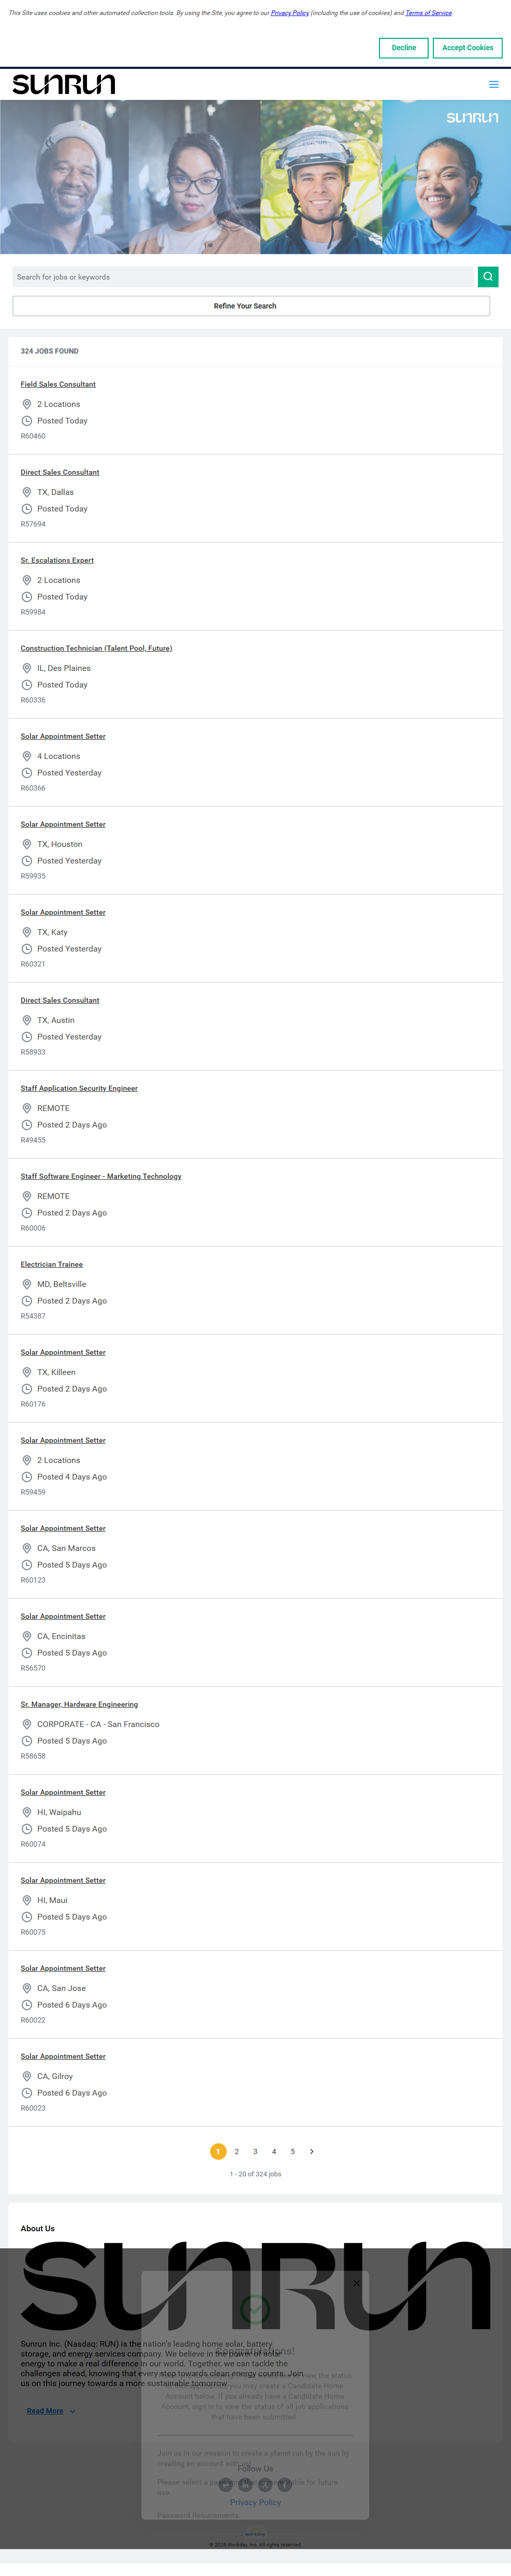Select page 3 in pagination
This screenshot has width=511, height=2576.
coord(255,2151)
